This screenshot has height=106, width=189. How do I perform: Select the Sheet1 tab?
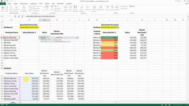point(13,102)
